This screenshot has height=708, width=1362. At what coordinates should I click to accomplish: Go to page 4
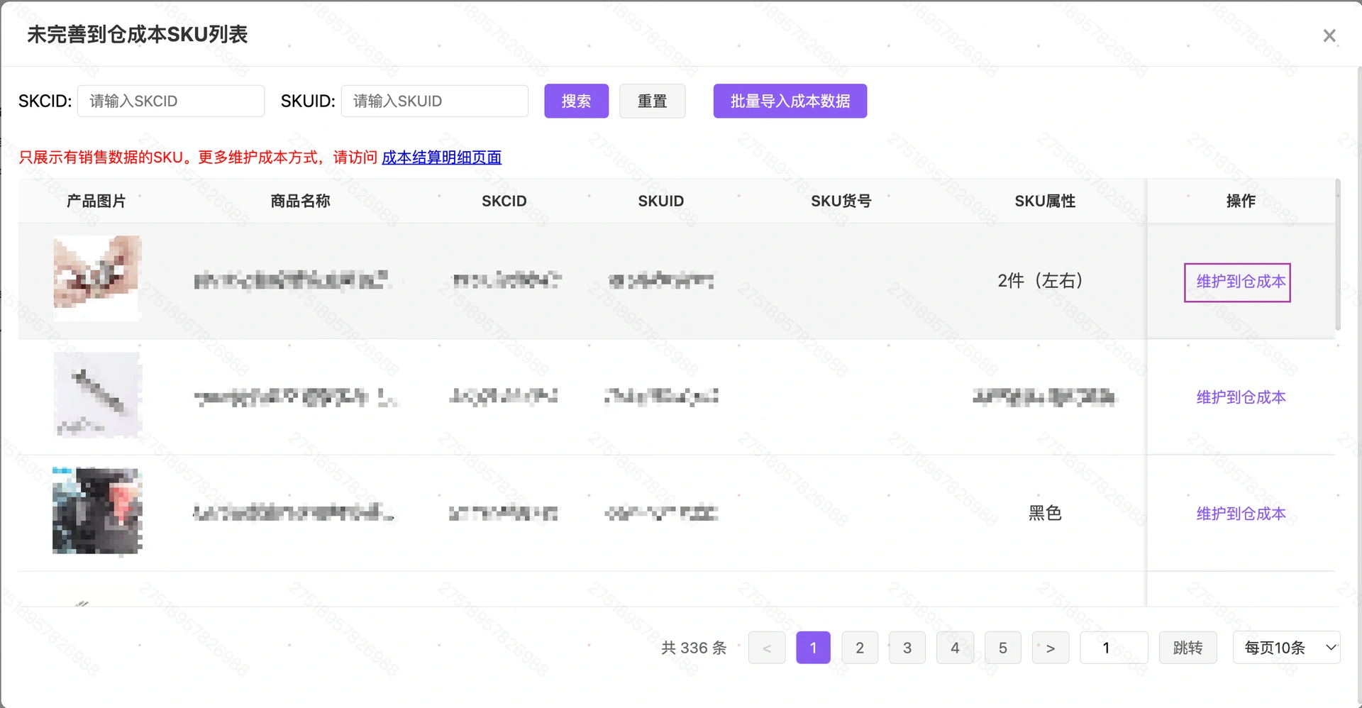(x=955, y=648)
